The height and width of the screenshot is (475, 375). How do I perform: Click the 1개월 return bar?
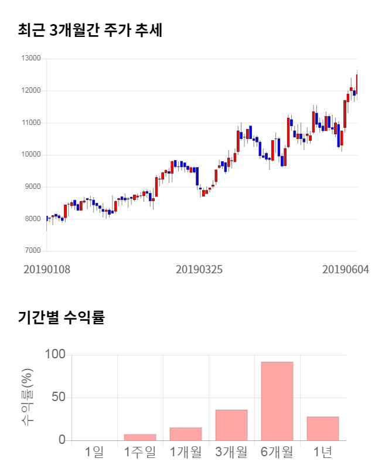(185, 434)
